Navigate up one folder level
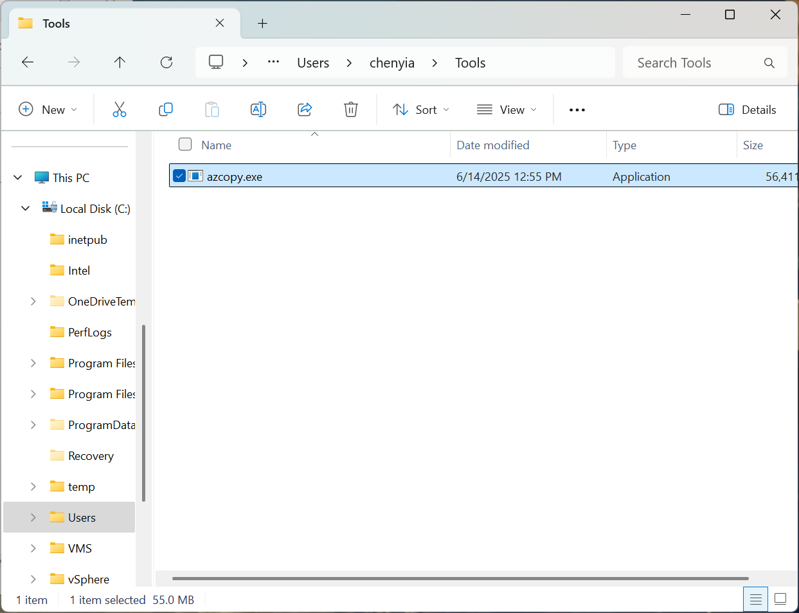 click(x=120, y=62)
